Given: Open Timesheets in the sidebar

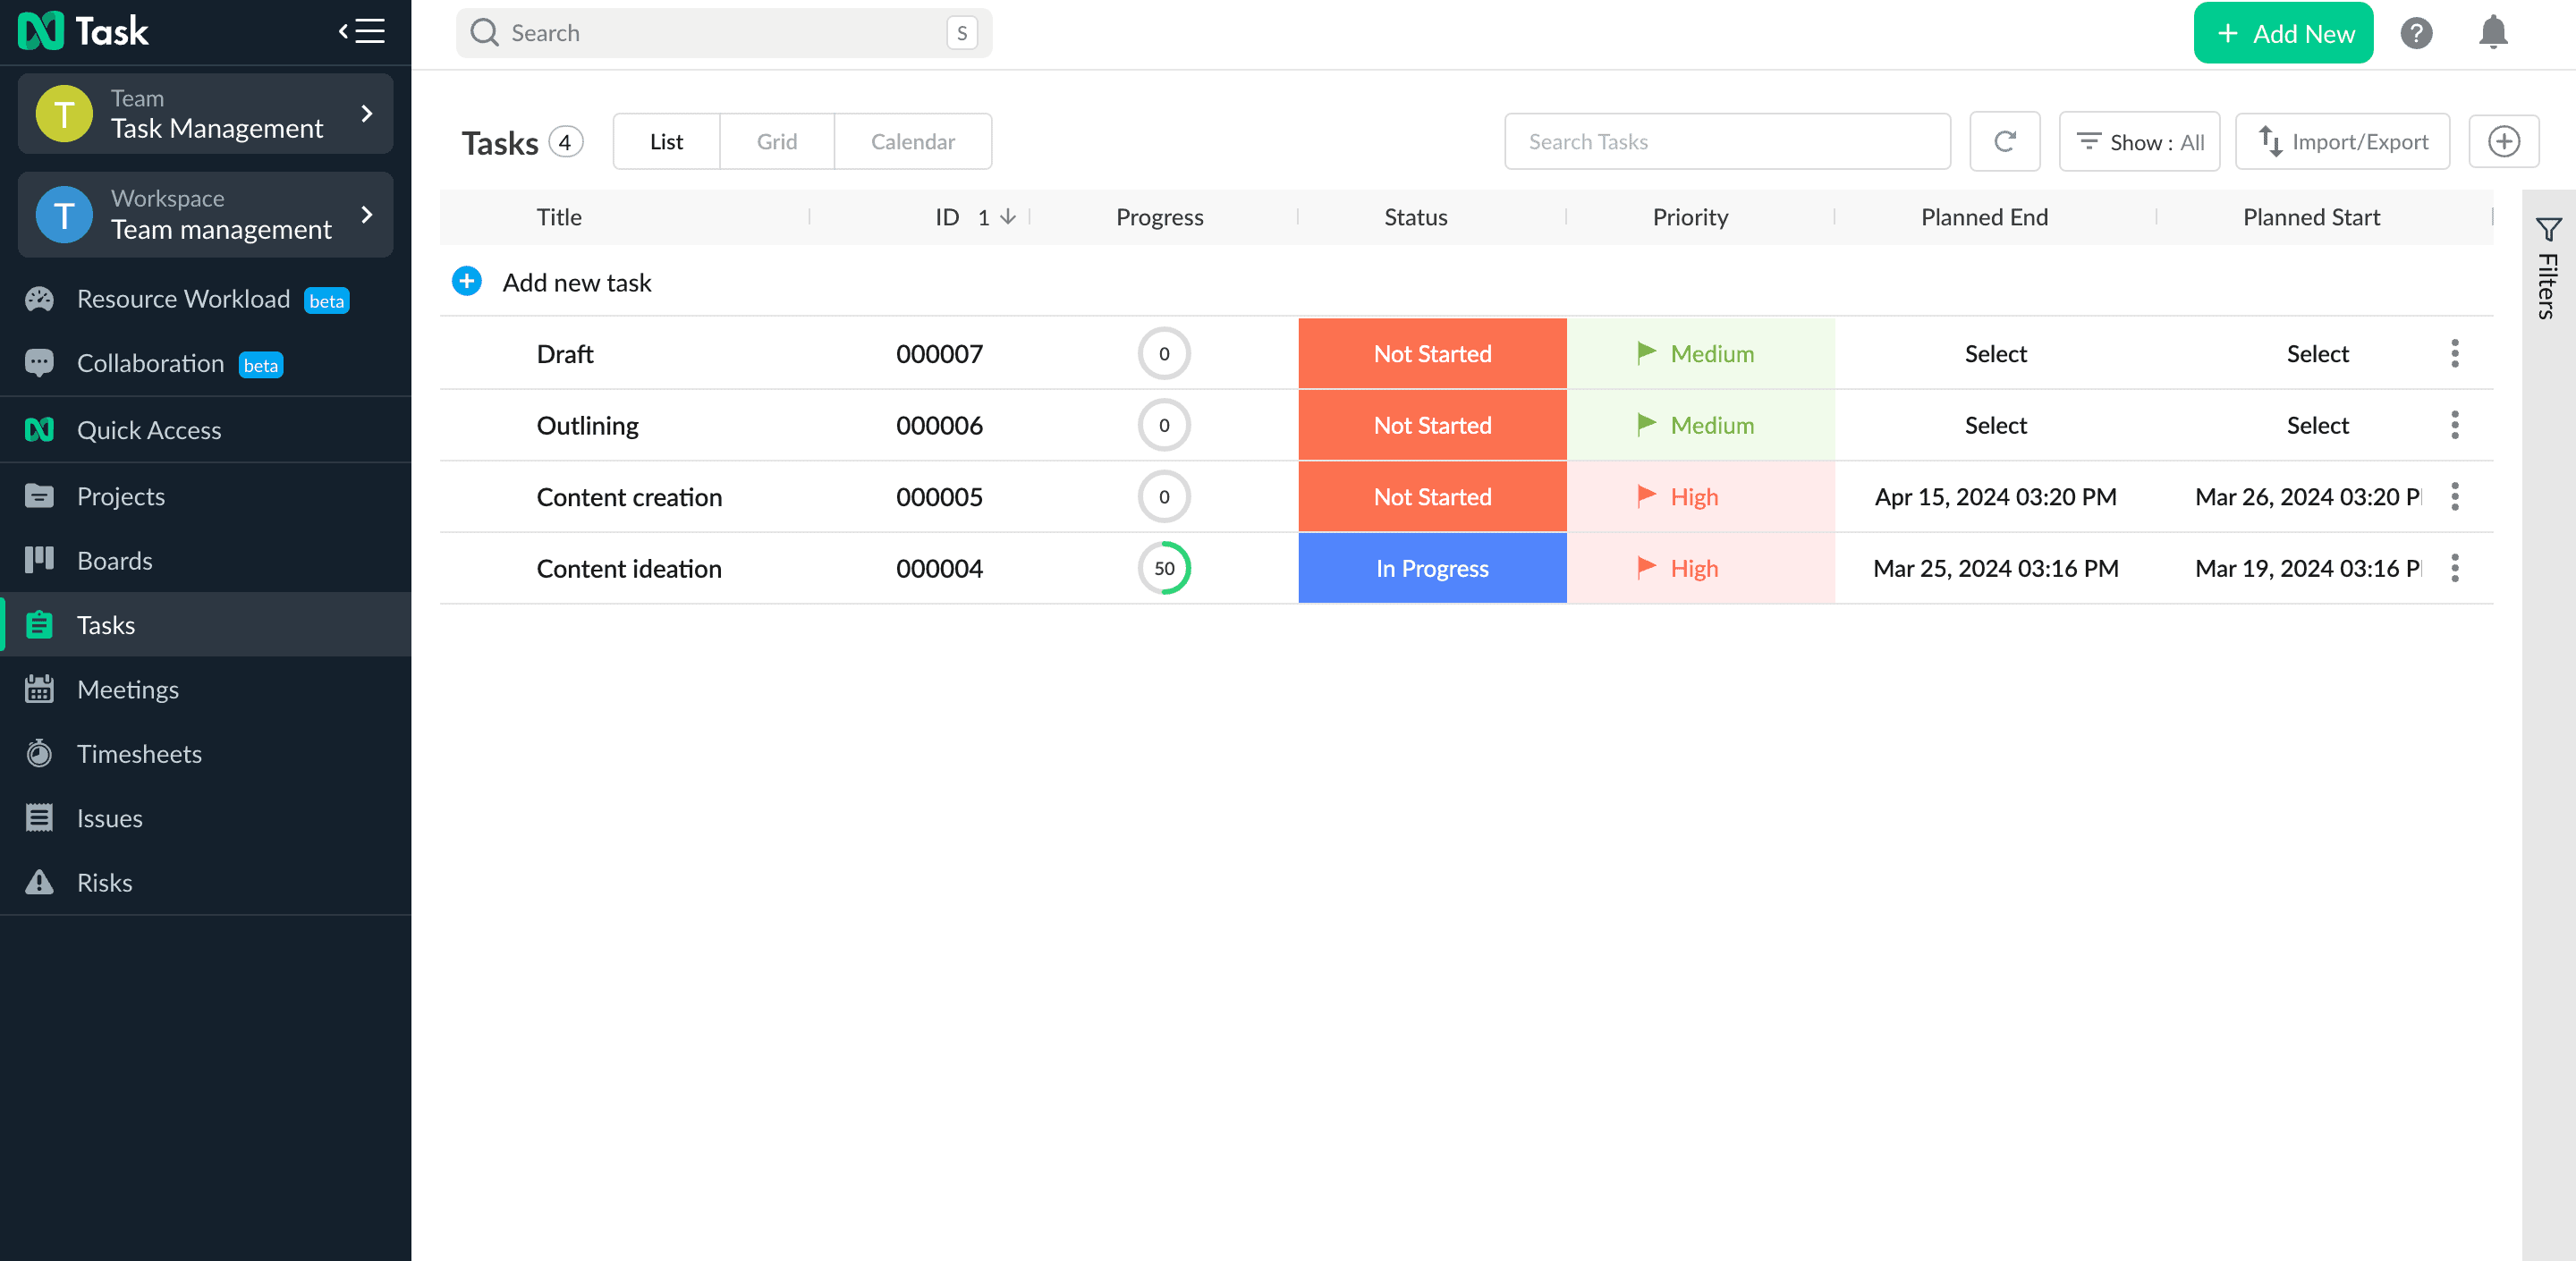Looking at the screenshot, I should click(206, 754).
